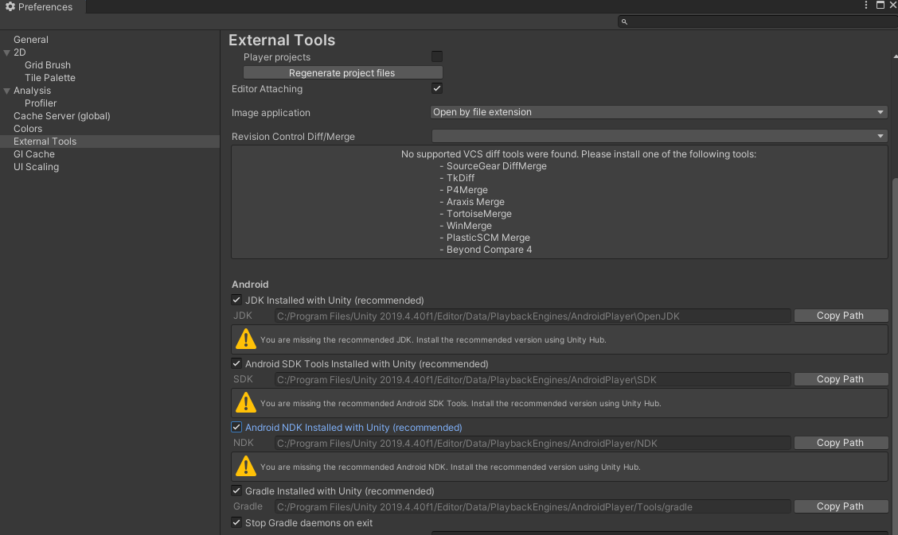Open the Image application dropdown

pyautogui.click(x=658, y=112)
